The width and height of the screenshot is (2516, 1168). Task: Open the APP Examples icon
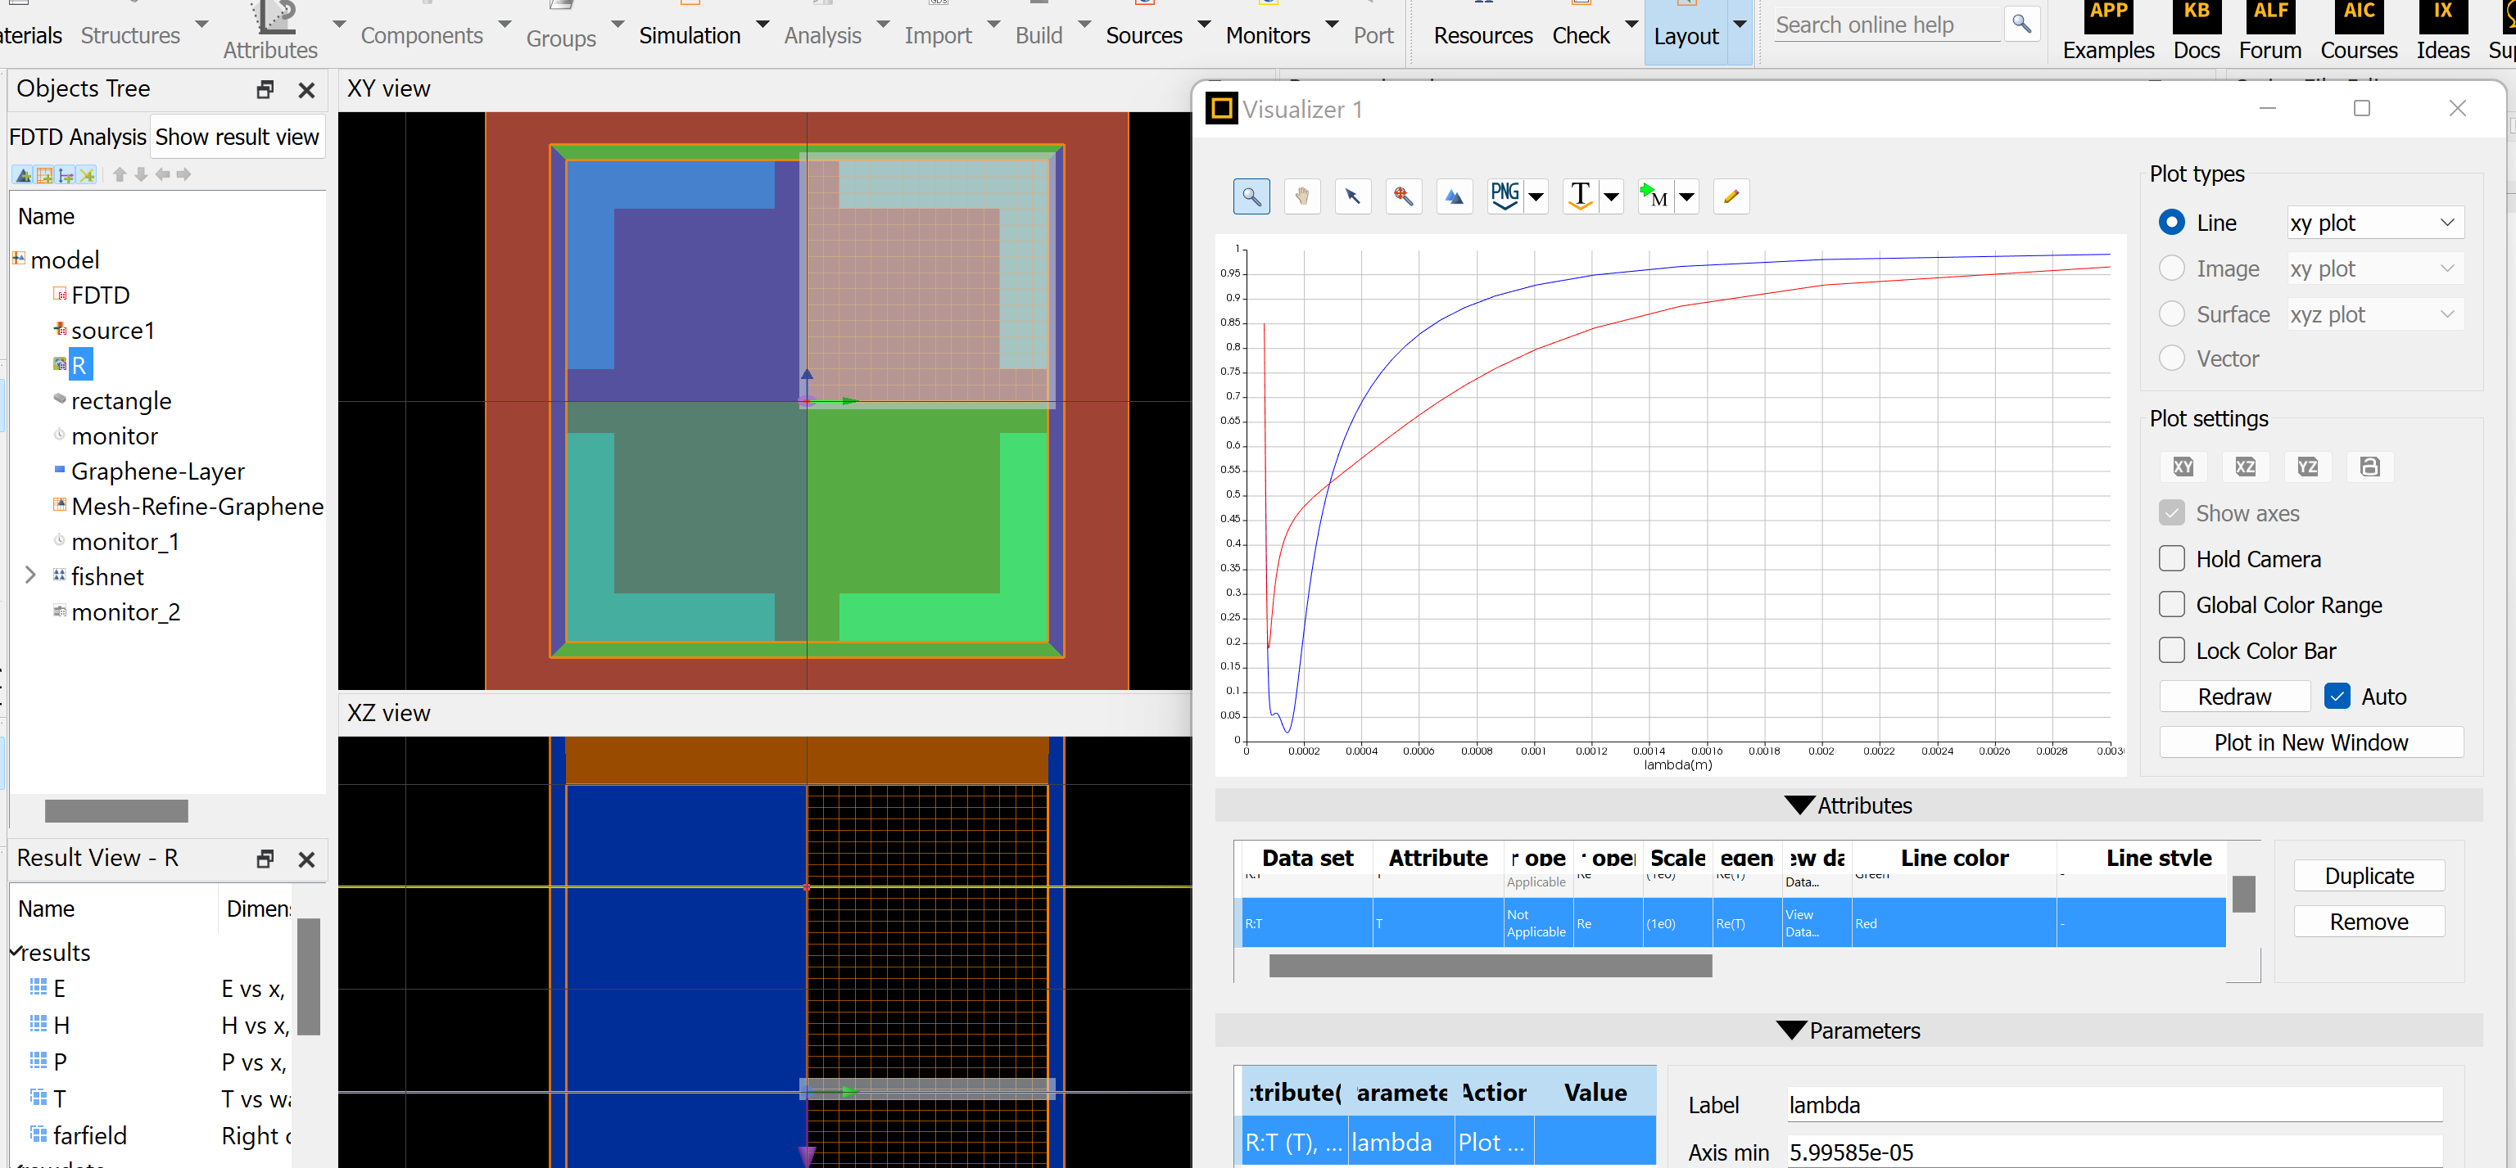(2108, 31)
